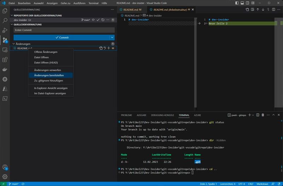Open the Remote Explorer view
The image size is (283, 186).
[x=5, y=50]
